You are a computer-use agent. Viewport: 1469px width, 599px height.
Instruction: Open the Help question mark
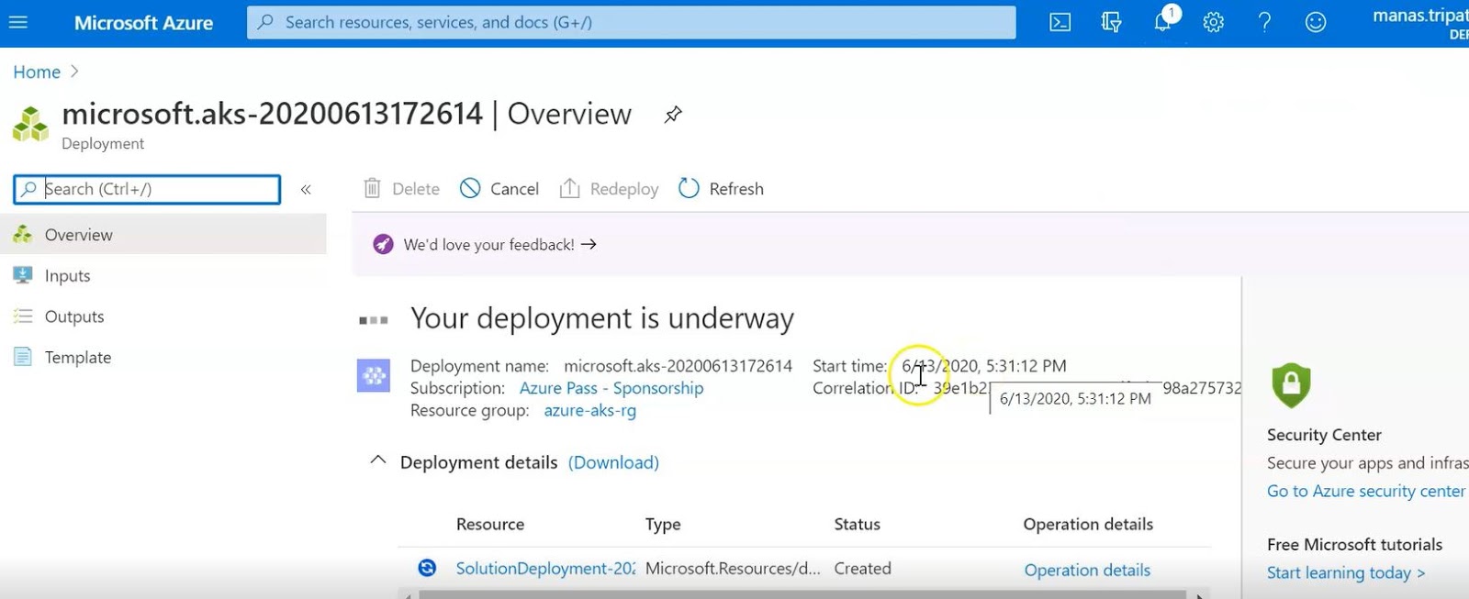[1264, 22]
